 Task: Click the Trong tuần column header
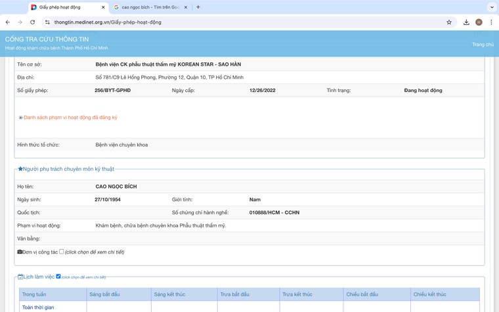(34, 294)
